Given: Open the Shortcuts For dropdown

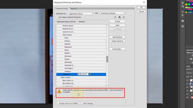Looking at the screenshot, I should coord(81,14).
